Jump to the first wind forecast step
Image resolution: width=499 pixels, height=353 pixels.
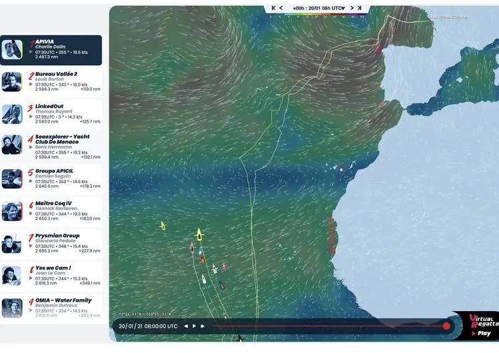[273, 8]
